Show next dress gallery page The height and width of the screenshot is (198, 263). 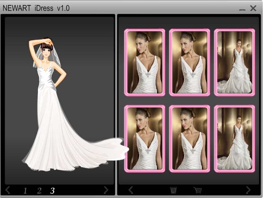(x=248, y=190)
